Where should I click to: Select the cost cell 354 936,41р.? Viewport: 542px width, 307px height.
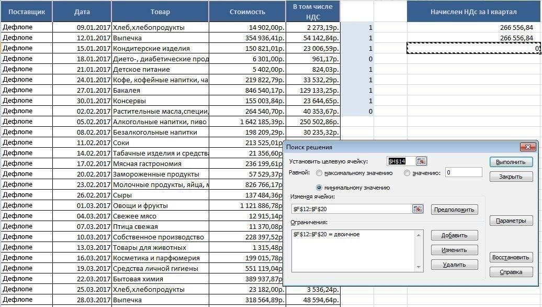pos(247,38)
